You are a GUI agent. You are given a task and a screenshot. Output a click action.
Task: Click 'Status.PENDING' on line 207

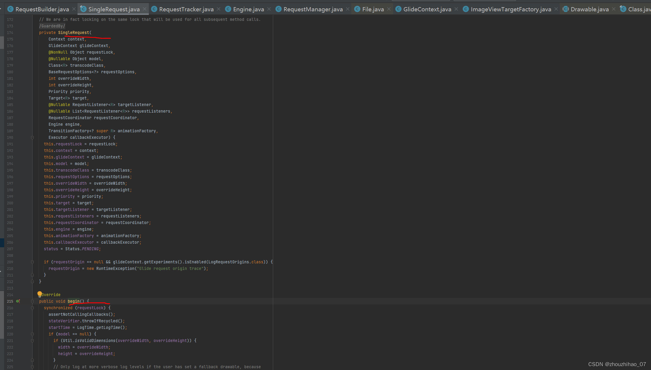pyautogui.click(x=82, y=249)
